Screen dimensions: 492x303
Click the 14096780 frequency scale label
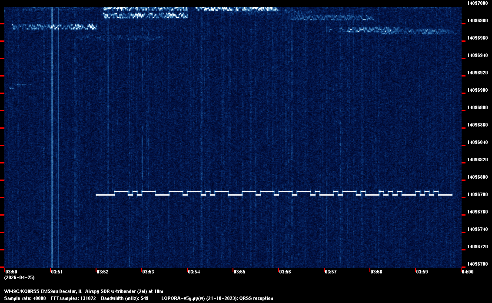pos(477,194)
